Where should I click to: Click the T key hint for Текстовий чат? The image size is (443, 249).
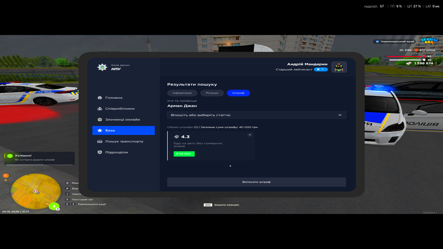tap(67, 200)
